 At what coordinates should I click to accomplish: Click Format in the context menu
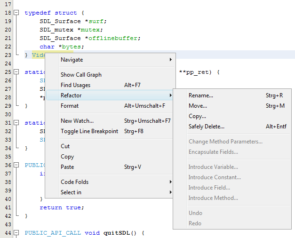(x=70, y=106)
